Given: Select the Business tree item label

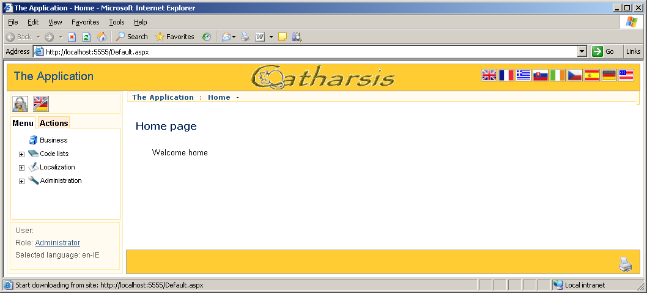Looking at the screenshot, I should pyautogui.click(x=54, y=140).
